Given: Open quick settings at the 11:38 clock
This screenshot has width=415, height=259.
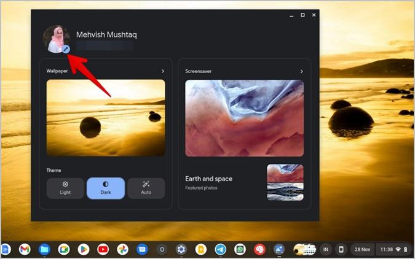Looking at the screenshot, I should (x=393, y=249).
